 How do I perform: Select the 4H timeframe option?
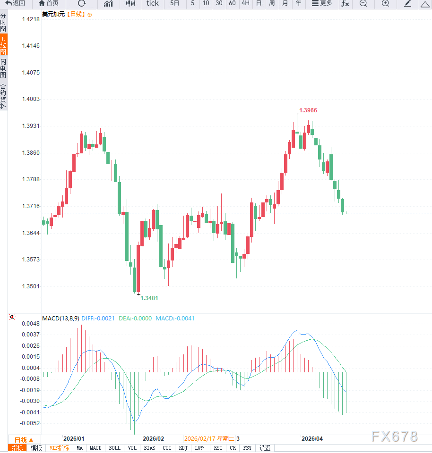click(245, 4)
